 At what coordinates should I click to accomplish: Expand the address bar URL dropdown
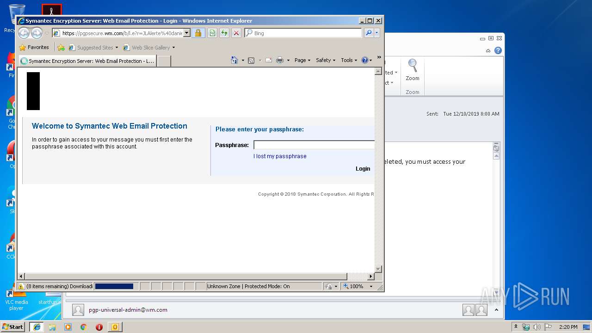[x=187, y=33]
